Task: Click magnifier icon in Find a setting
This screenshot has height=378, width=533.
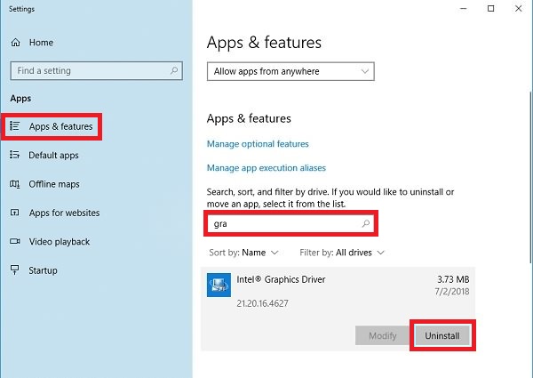Action: pyautogui.click(x=175, y=71)
